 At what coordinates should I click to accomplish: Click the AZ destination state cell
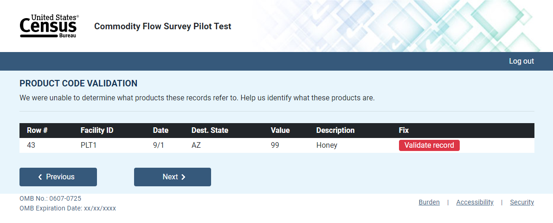[x=196, y=145]
